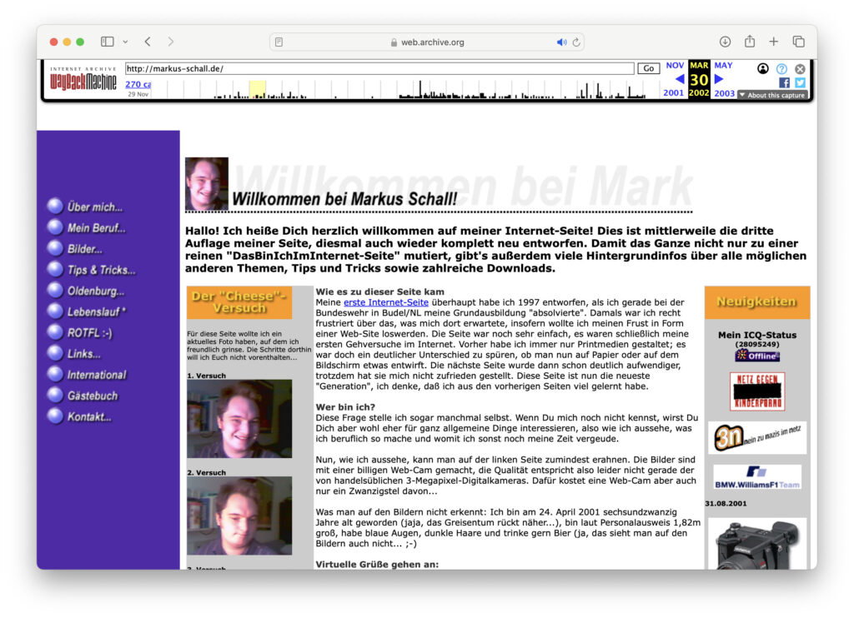This screenshot has width=854, height=618.
Task: Open the Wayback Machine help icon
Action: [x=781, y=69]
